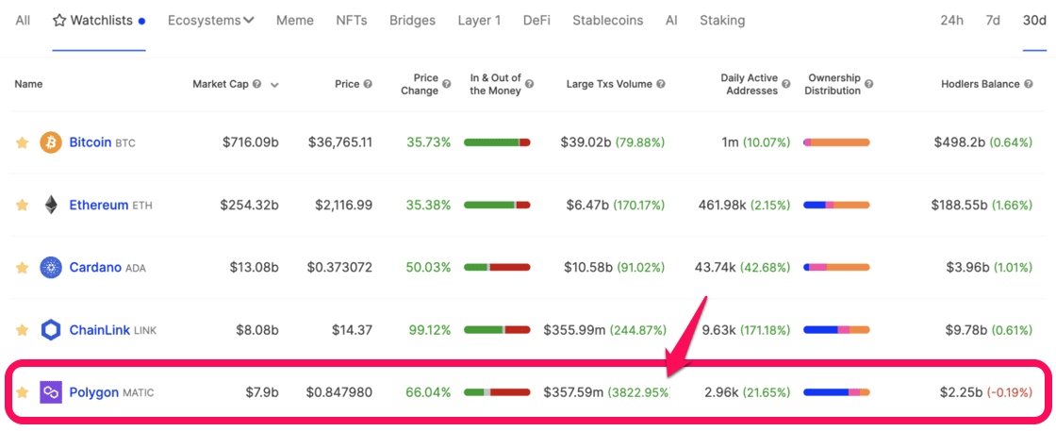
Task: Open Hodlers Balance help icon
Action: [x=1028, y=84]
